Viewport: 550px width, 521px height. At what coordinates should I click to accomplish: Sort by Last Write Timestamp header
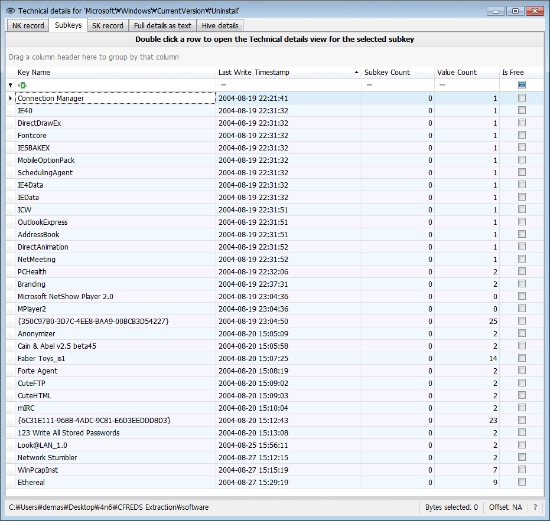click(x=289, y=73)
